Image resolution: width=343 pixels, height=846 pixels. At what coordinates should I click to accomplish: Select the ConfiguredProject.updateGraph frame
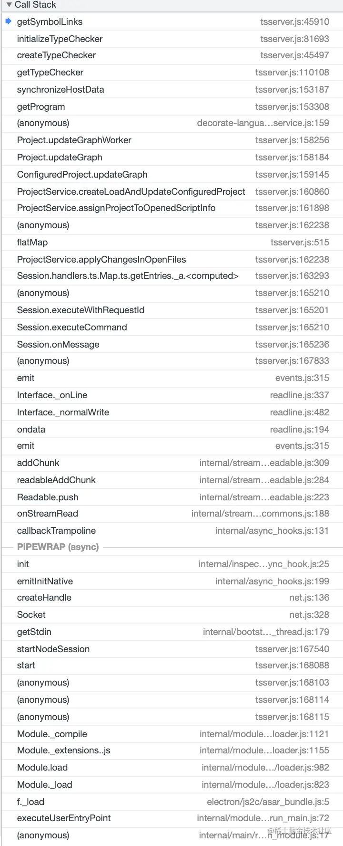click(x=82, y=175)
